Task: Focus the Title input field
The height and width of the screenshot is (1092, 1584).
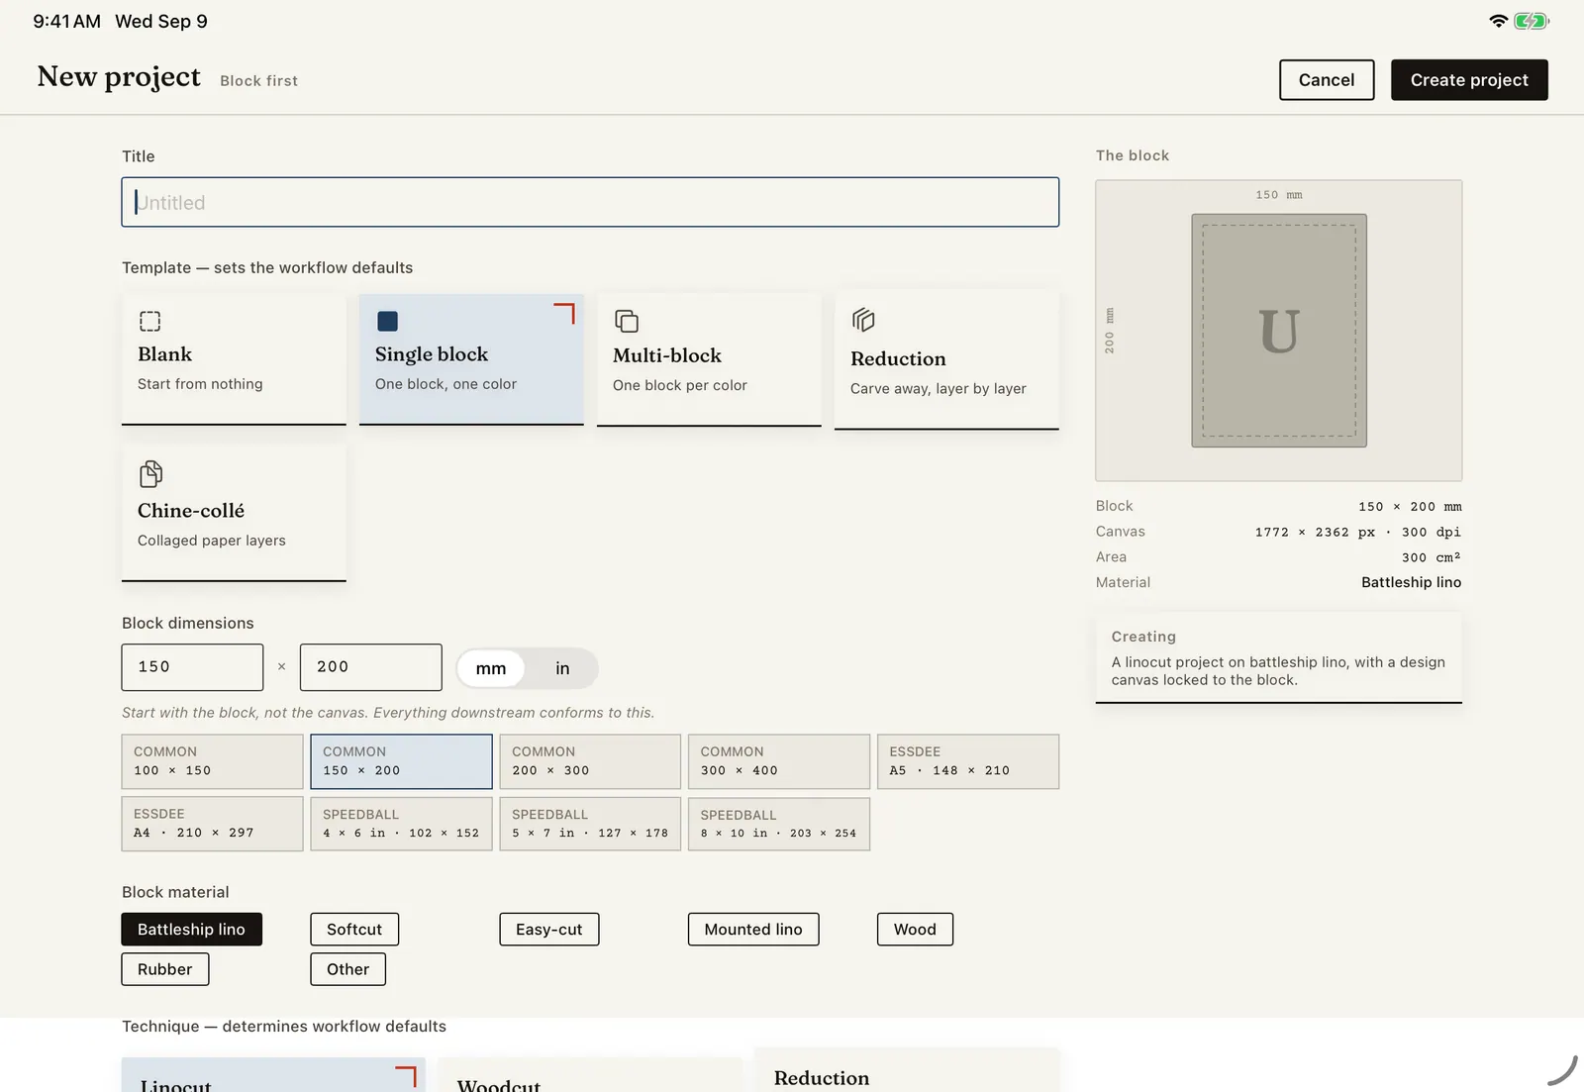Action: (590, 202)
